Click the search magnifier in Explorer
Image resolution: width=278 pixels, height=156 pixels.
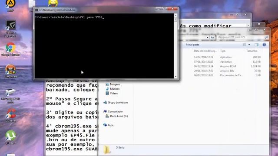pos(266,37)
